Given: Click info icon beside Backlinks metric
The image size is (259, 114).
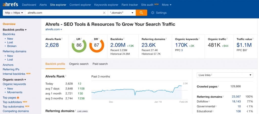Looking at the screenshot, I should tap(124, 39).
